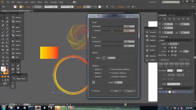The image size is (196, 110).
Task: Confirm Transform Effect with OK
Action: point(116,91)
